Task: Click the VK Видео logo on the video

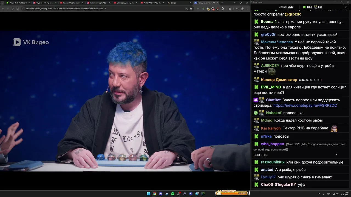Action: [x=31, y=42]
